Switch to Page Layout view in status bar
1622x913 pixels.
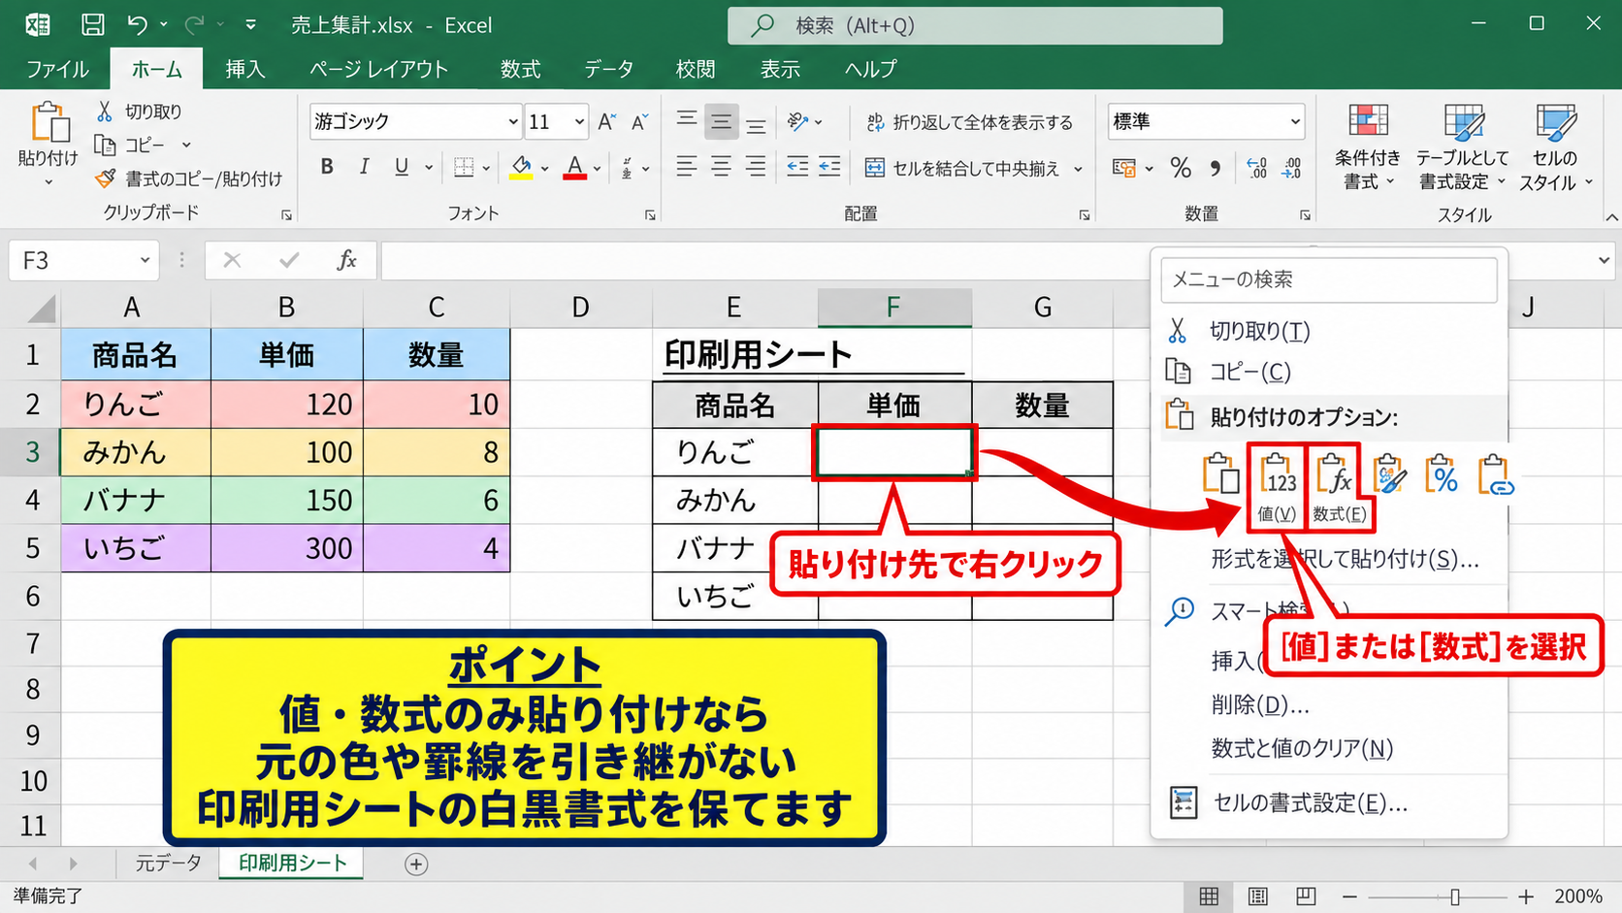tap(1257, 897)
